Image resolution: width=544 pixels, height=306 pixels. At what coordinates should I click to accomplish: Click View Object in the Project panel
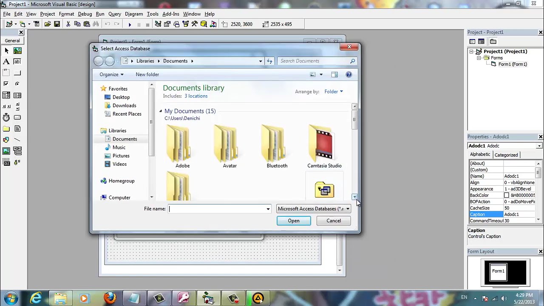481,41
